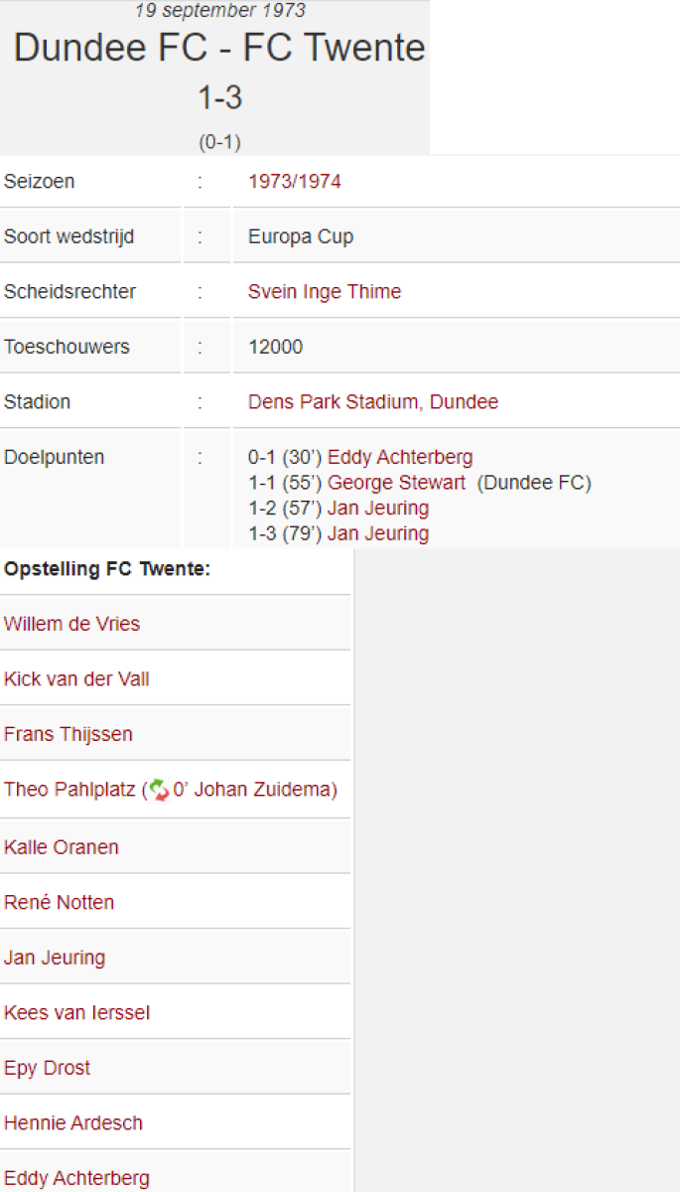Click George Stewart's name in goals list
Image resolution: width=680 pixels, height=1192 pixels.
pyautogui.click(x=396, y=483)
